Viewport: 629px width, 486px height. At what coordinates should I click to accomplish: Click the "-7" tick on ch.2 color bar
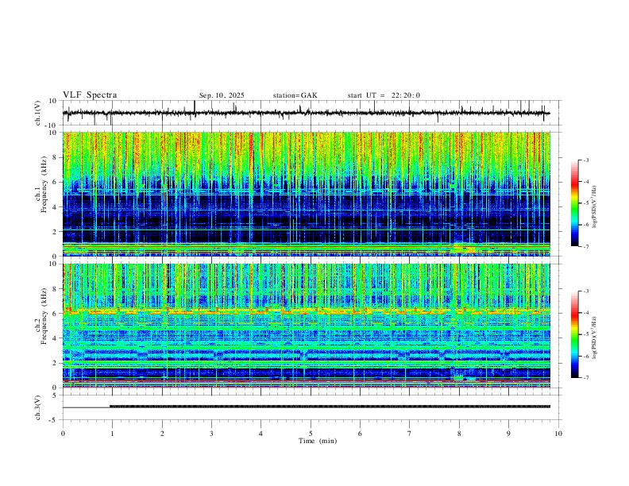click(x=585, y=377)
